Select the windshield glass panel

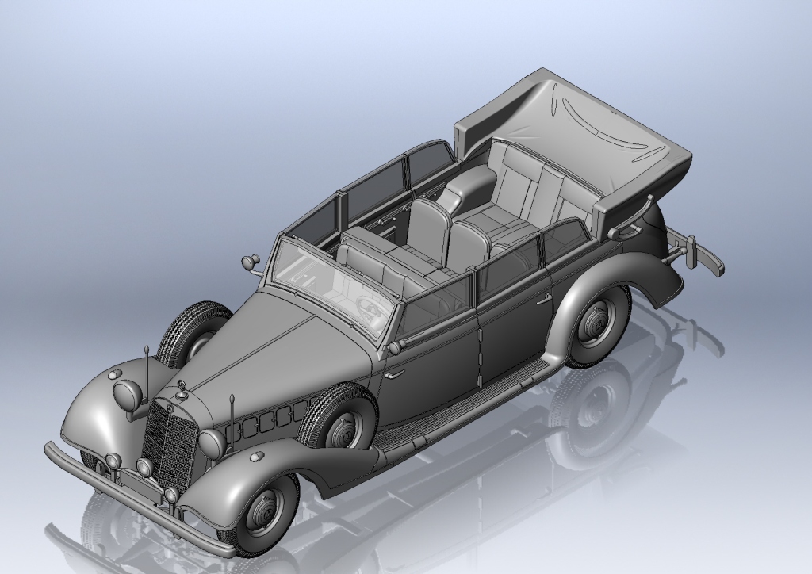click(x=333, y=283)
